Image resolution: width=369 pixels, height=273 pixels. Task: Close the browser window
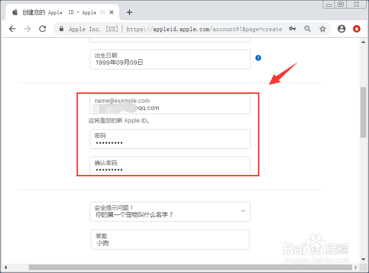tap(357, 4)
